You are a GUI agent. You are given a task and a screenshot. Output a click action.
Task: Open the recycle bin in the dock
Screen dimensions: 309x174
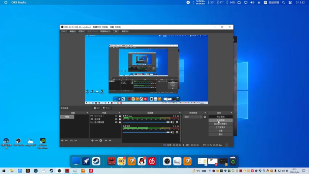233,161
